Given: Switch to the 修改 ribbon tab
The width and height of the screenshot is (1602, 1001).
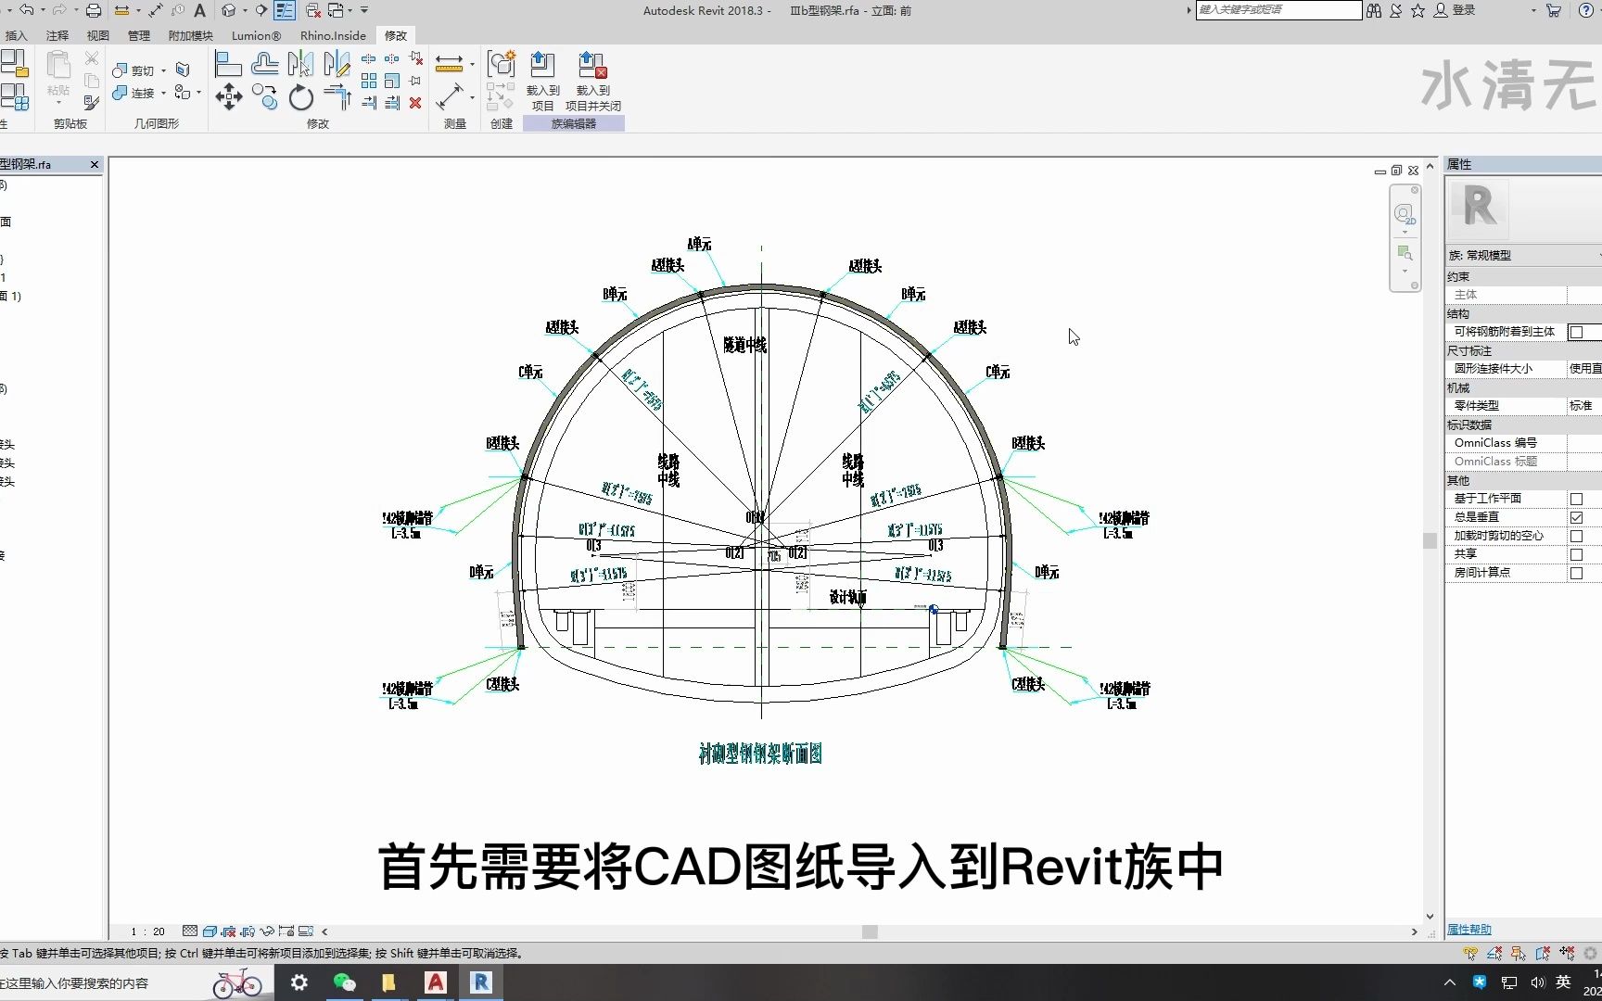Looking at the screenshot, I should pos(396,35).
